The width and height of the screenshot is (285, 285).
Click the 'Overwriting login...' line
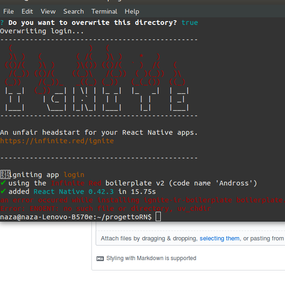(x=42, y=31)
